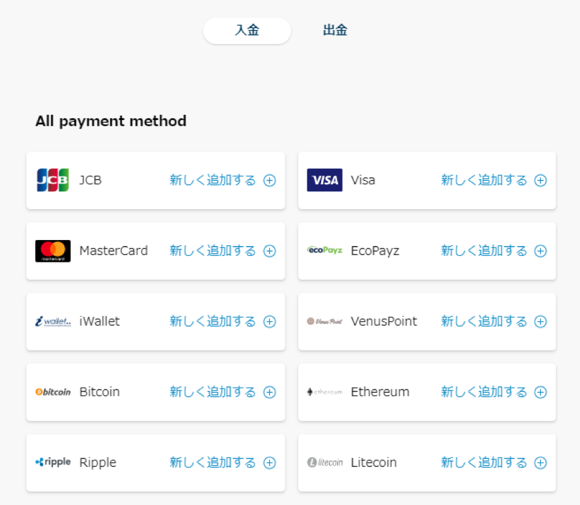This screenshot has width=580, height=505.
Task: Add new EcoPayz via 新しく追加する
Action: [484, 251]
